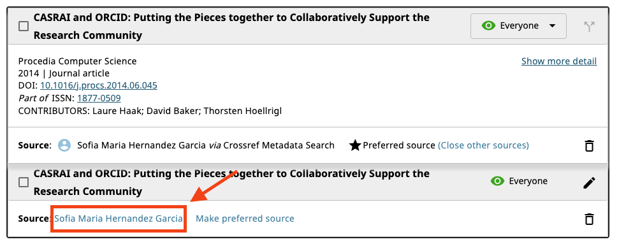Open ISSN link 1877-0509

[99, 98]
